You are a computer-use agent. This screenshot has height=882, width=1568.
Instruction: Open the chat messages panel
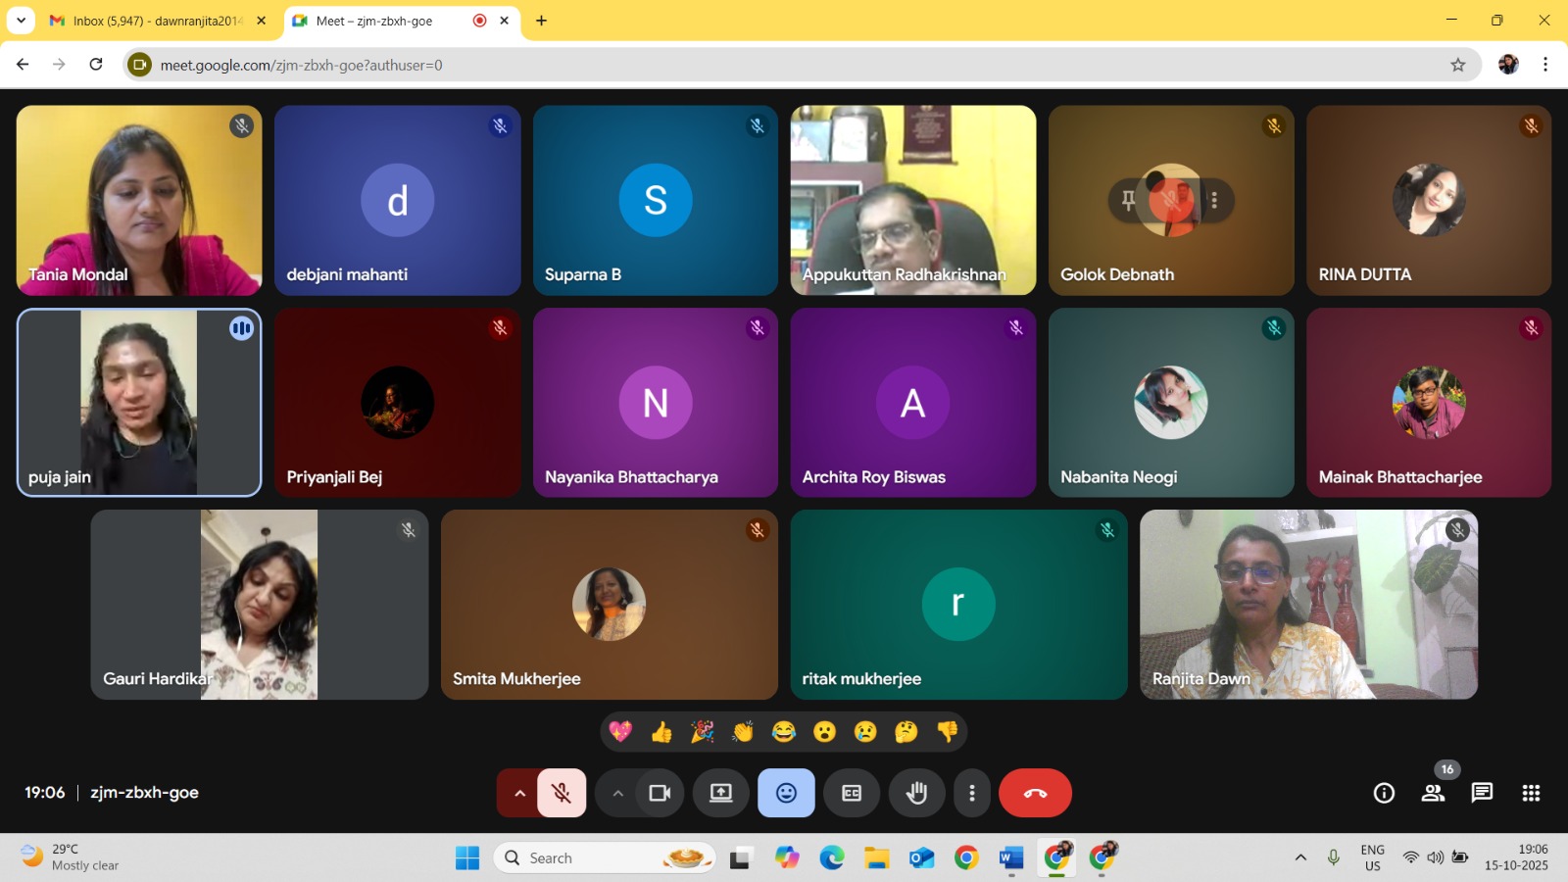pos(1482,793)
